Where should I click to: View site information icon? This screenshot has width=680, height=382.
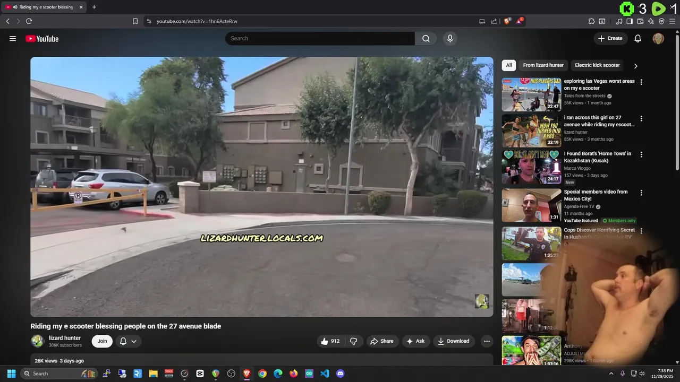[x=149, y=21]
